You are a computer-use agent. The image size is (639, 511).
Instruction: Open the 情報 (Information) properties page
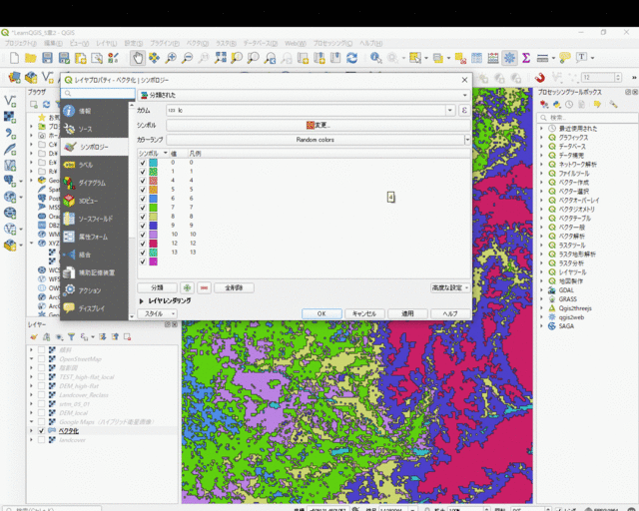click(85, 111)
